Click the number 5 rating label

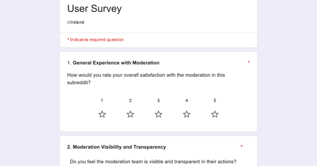tap(215, 100)
